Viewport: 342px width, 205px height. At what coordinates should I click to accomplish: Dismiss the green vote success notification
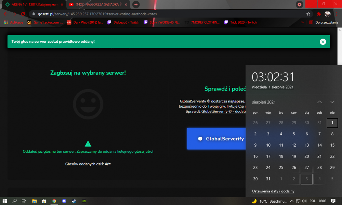(x=323, y=42)
